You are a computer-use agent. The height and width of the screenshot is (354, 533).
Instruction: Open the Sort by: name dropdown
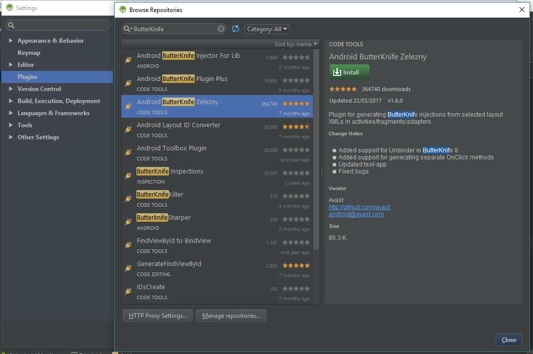tap(296, 44)
